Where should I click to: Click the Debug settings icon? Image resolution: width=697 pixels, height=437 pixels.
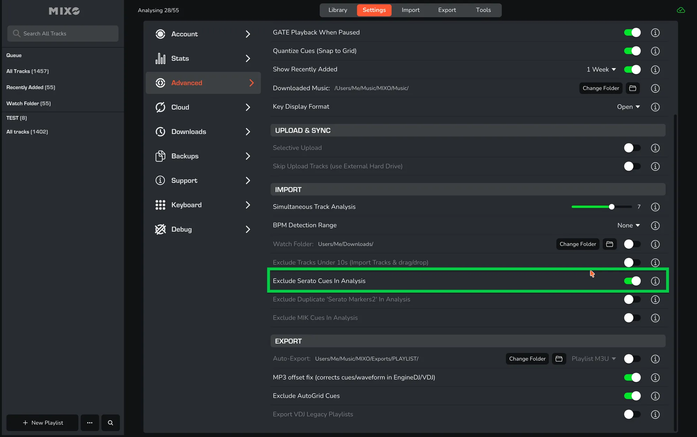[160, 229]
